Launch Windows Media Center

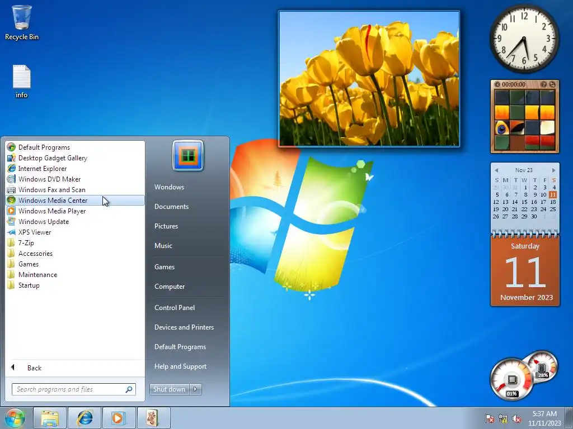coord(75,201)
